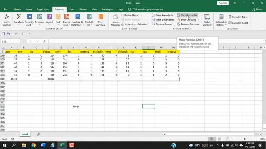The height and width of the screenshot is (149, 266).
Task: Switch to the Data tab
Action: click(x=72, y=10)
